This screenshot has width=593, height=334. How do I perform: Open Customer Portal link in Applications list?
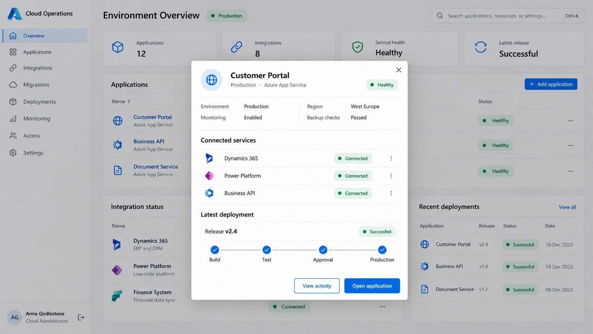(153, 117)
